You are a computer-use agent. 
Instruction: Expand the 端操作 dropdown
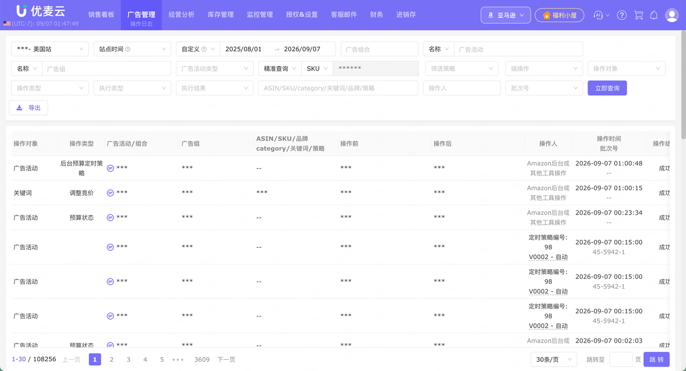[x=544, y=69]
